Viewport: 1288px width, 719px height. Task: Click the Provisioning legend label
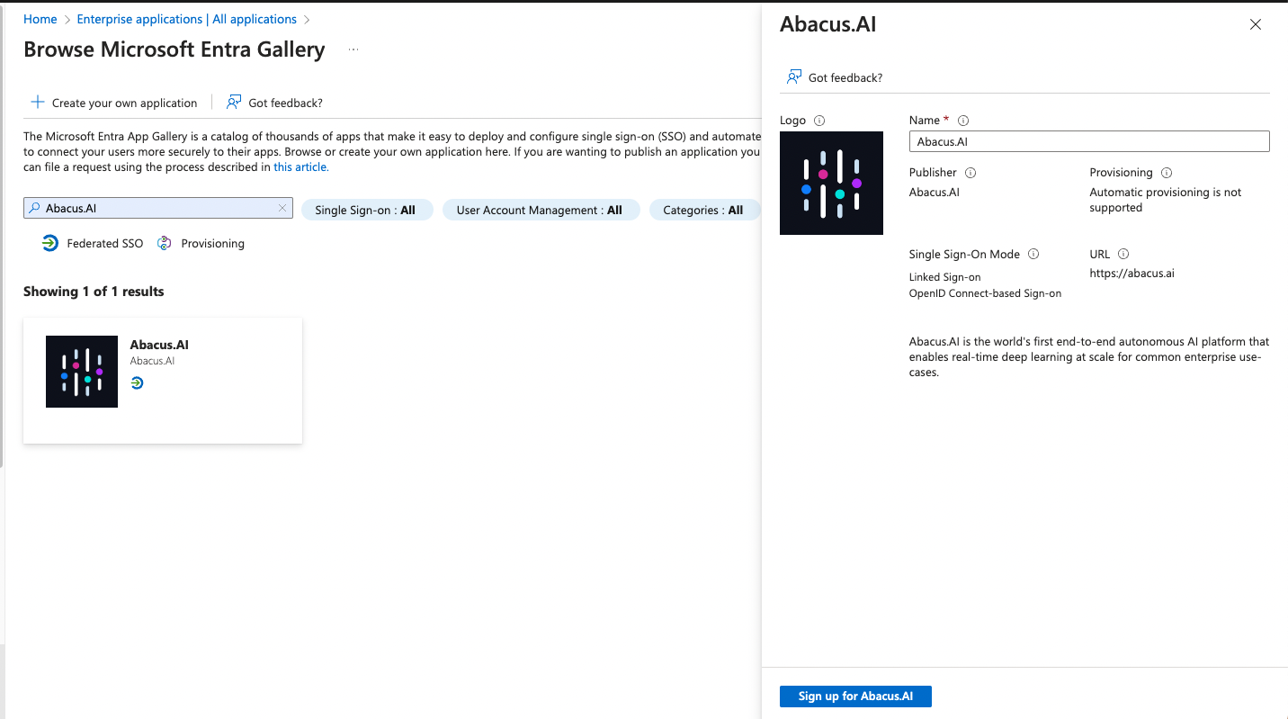(212, 243)
